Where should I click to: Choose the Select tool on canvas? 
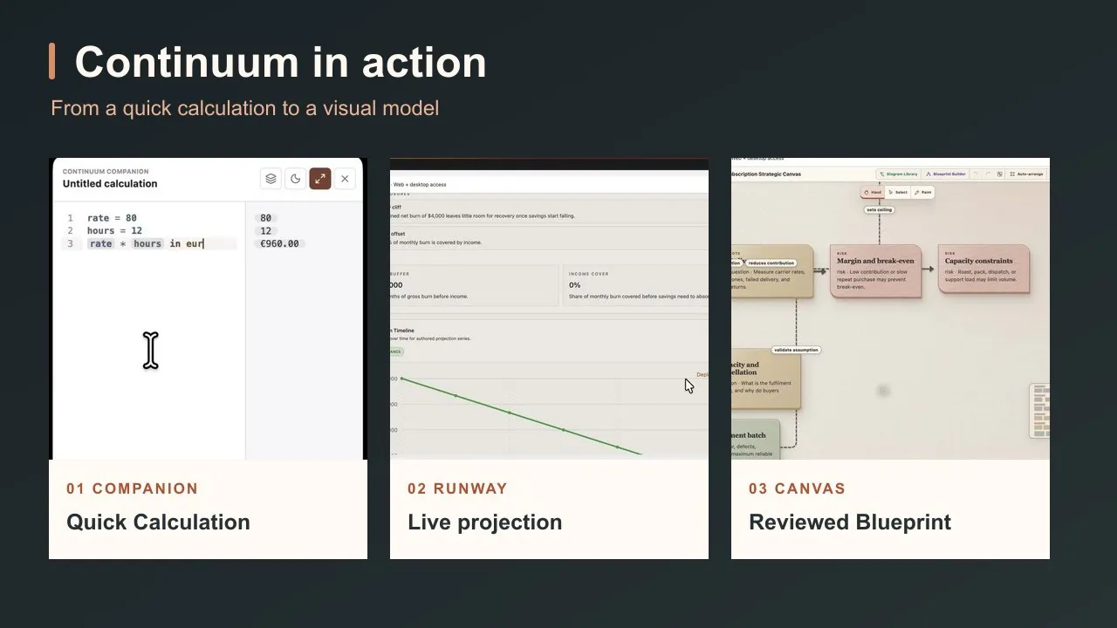(898, 192)
